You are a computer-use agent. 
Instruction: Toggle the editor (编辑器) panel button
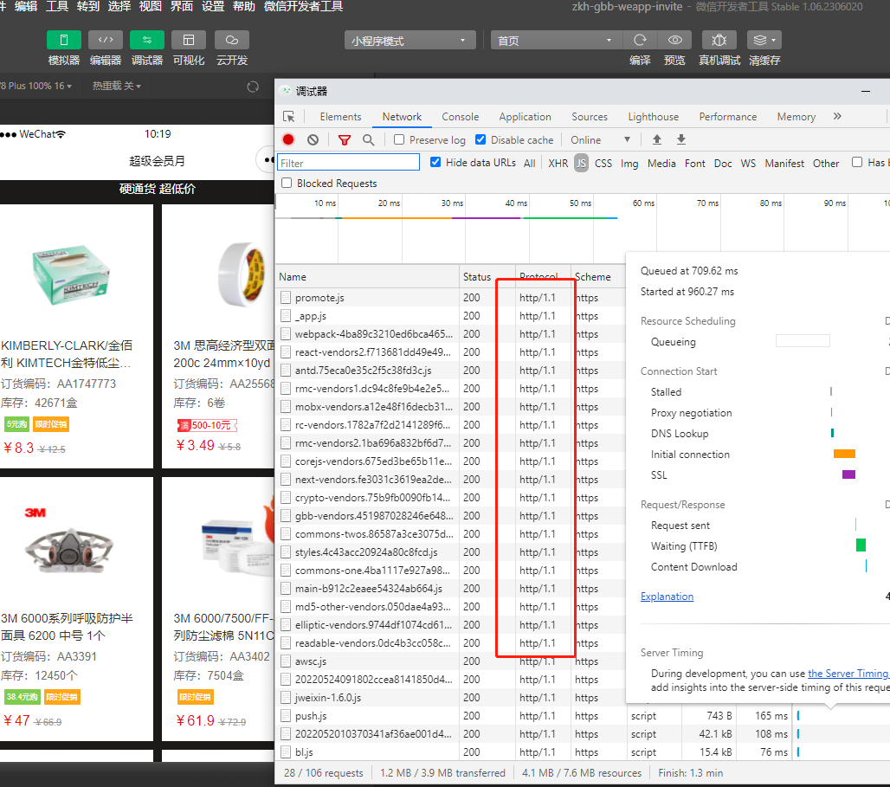[106, 41]
